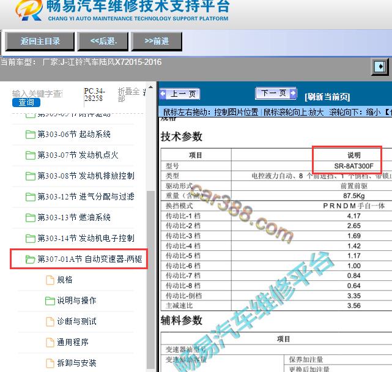Collapse 第307-01A节 自动变速器-两驱 section
The width and height of the screenshot is (392, 372).
[x=89, y=259]
